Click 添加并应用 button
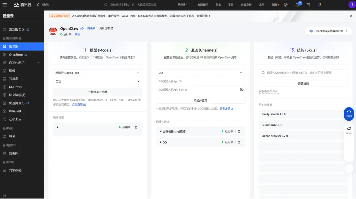This screenshot has height=199, width=356. 200,100
